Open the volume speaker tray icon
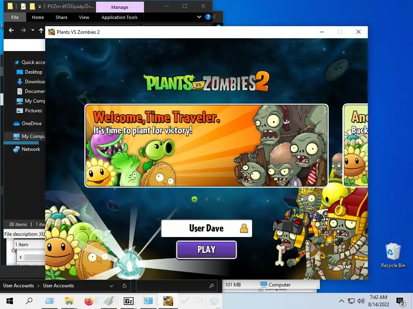413x309 pixels. 361,301
